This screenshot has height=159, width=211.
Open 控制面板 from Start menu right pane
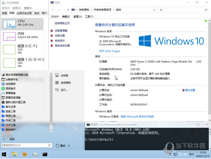click(x=63, y=83)
